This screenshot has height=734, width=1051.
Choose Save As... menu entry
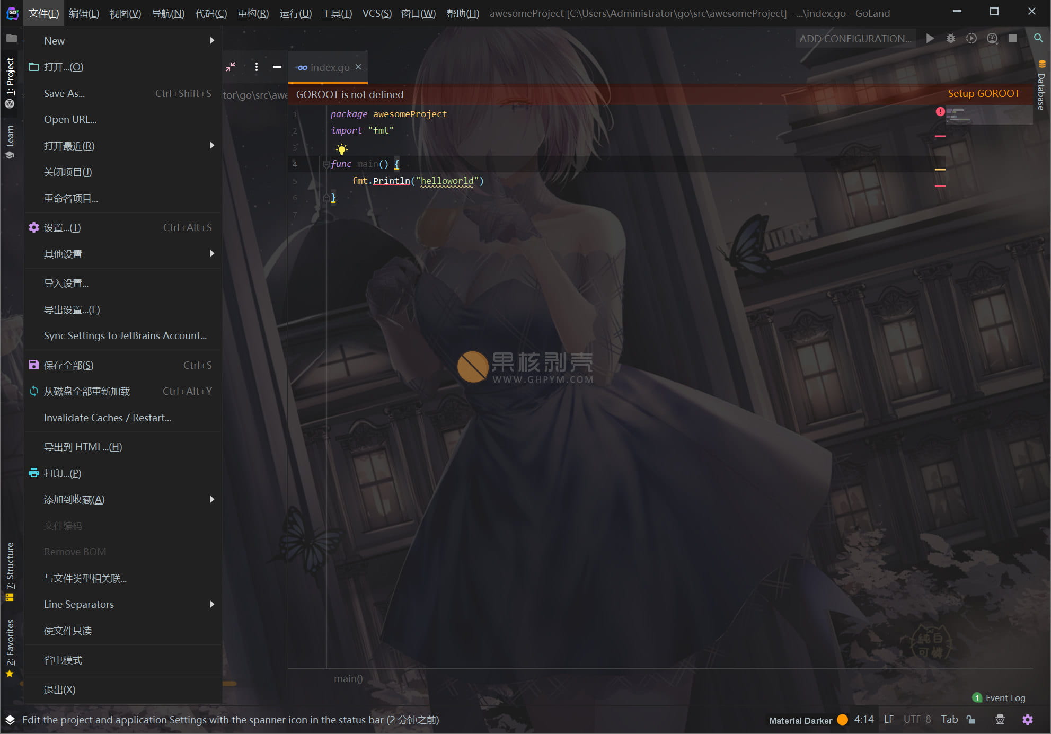(x=123, y=93)
